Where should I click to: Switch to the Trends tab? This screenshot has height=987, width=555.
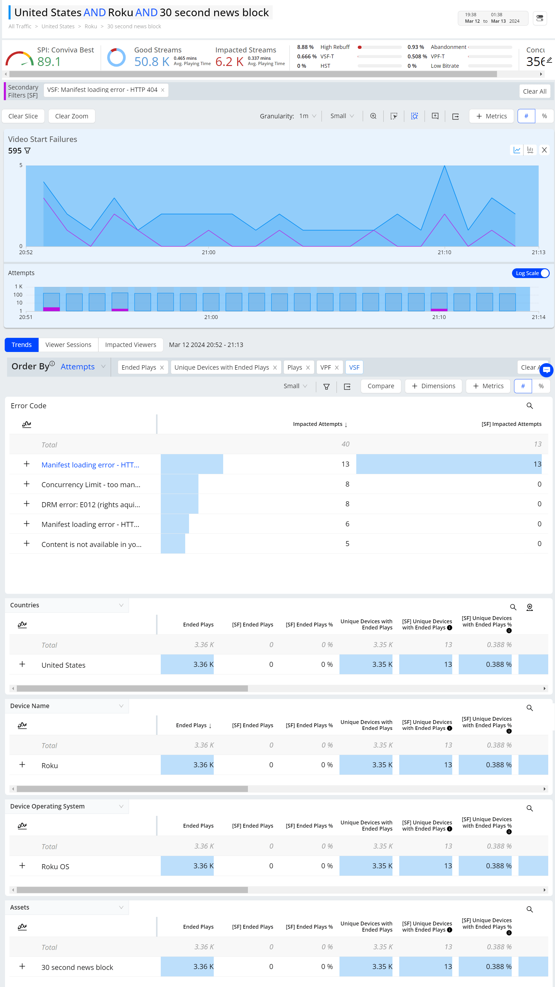coord(21,345)
